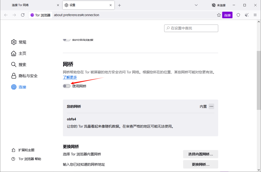Click the 选择内置网桥… button
Viewport: 261px width, 172px height.
point(200,154)
